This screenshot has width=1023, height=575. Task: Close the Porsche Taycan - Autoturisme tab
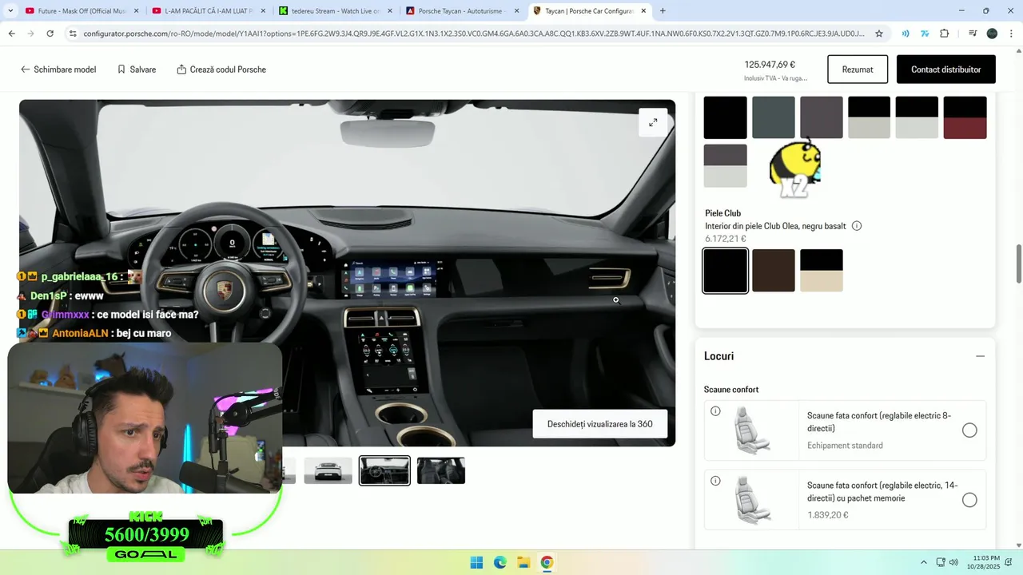click(516, 11)
